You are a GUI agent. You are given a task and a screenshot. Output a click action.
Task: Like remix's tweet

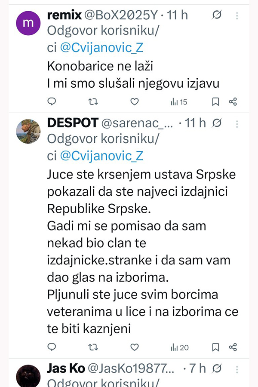pos(135,102)
